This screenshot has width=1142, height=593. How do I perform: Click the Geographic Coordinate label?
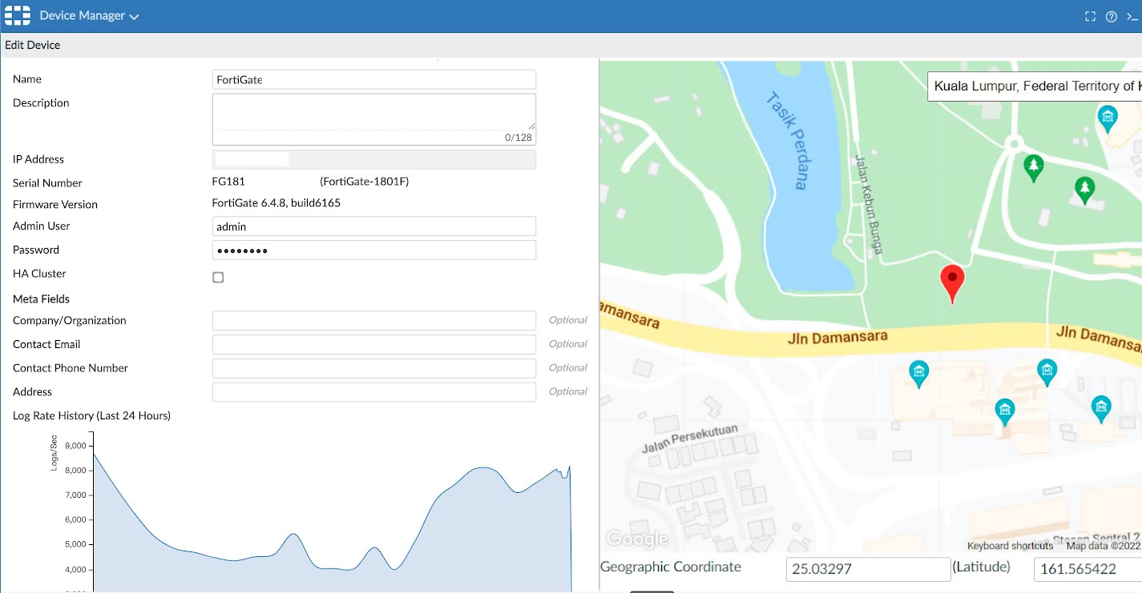coord(671,567)
